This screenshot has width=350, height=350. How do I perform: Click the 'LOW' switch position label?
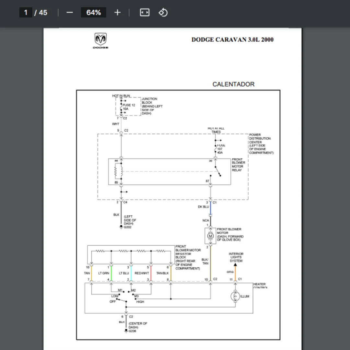pyautogui.click(x=115, y=296)
